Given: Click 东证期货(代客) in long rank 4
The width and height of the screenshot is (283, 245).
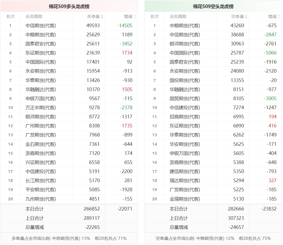Looking at the screenshot, I should point(41,53).
